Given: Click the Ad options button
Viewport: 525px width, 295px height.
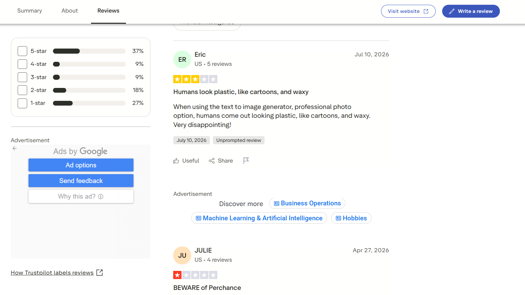Looking at the screenshot, I should click(81, 165).
